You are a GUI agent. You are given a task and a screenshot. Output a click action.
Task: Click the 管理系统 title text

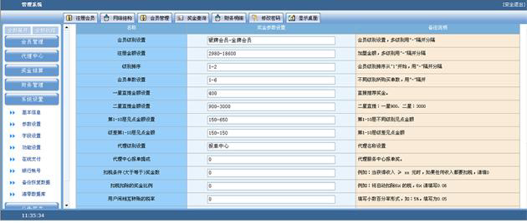click(x=32, y=5)
